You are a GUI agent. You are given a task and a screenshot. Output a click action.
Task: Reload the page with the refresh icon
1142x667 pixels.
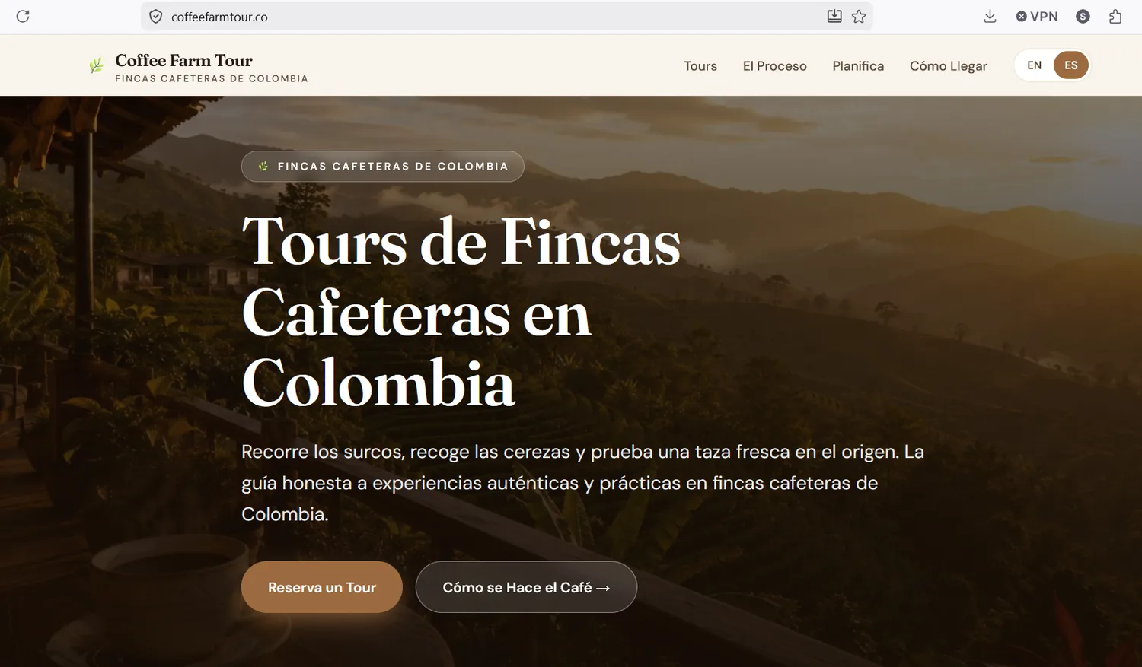(23, 16)
